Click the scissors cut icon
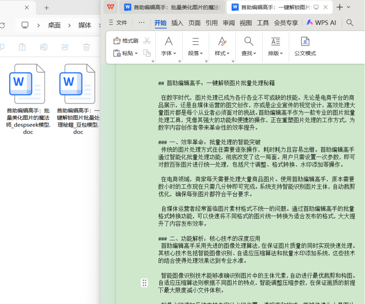The height and width of the screenshot is (304, 365). click(x=147, y=41)
